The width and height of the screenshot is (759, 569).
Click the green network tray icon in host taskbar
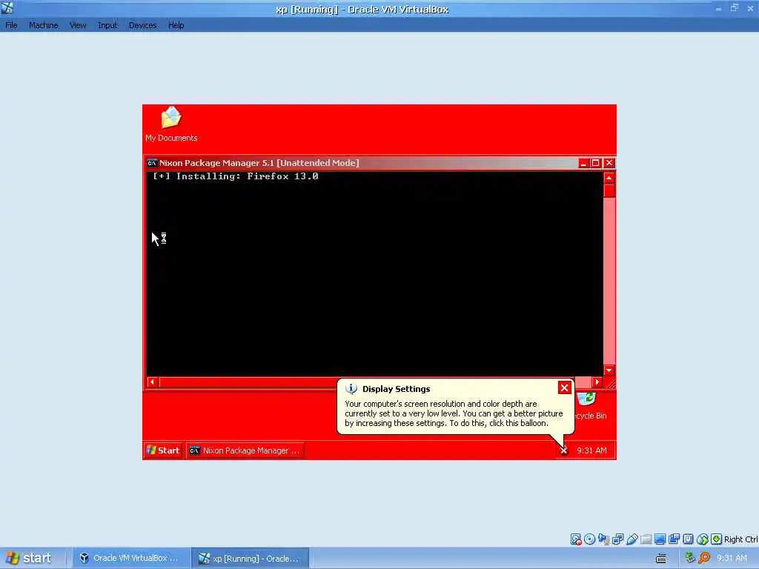tap(690, 558)
